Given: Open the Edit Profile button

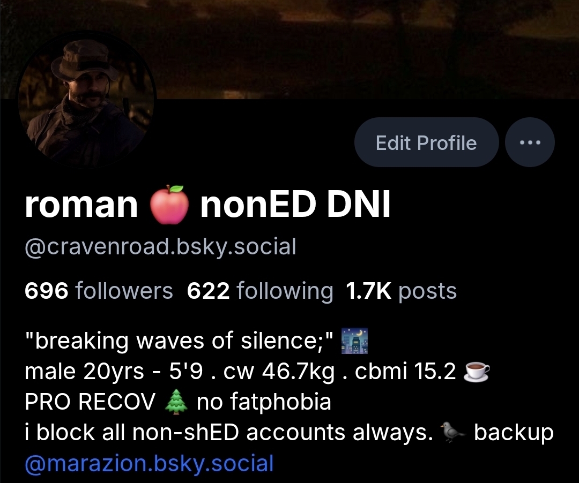Looking at the screenshot, I should [x=427, y=142].
